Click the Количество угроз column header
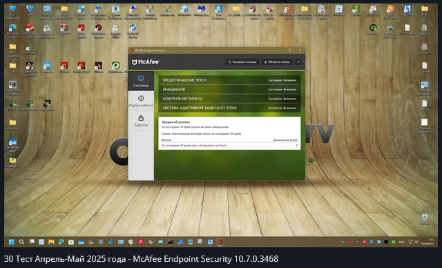 (285, 140)
